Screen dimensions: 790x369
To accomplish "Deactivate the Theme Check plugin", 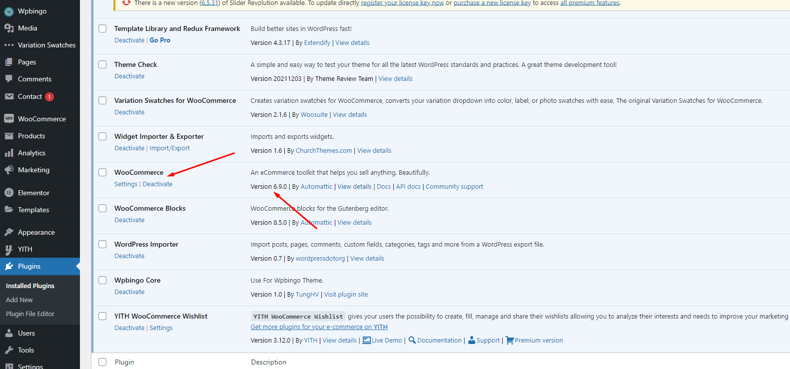I will click(x=129, y=76).
